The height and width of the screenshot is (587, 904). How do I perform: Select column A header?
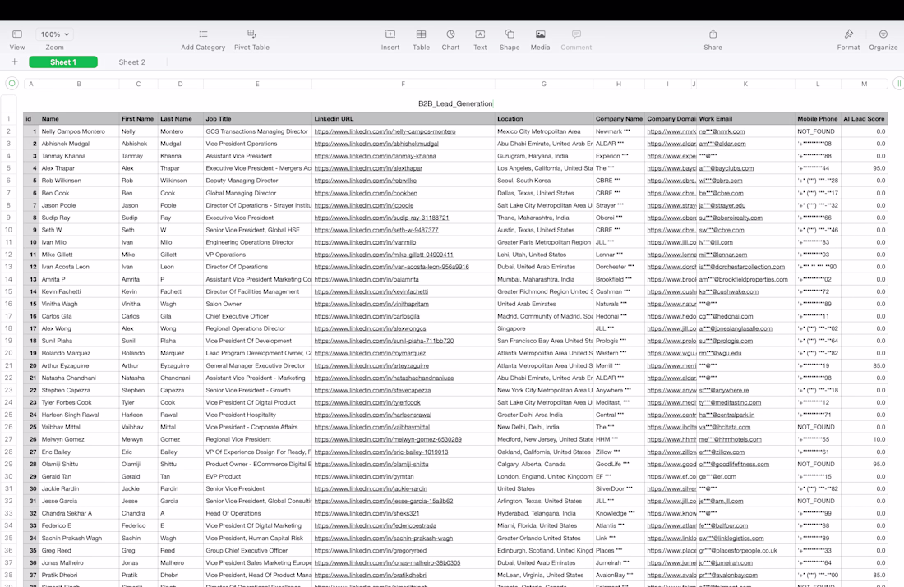pos(31,84)
